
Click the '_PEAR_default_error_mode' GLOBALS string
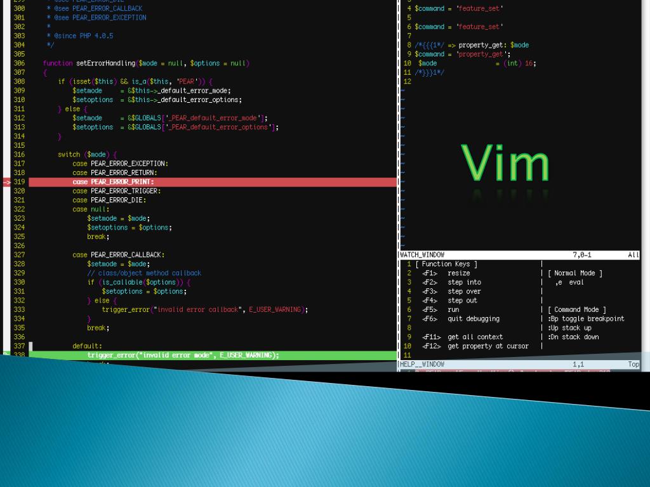(213, 118)
